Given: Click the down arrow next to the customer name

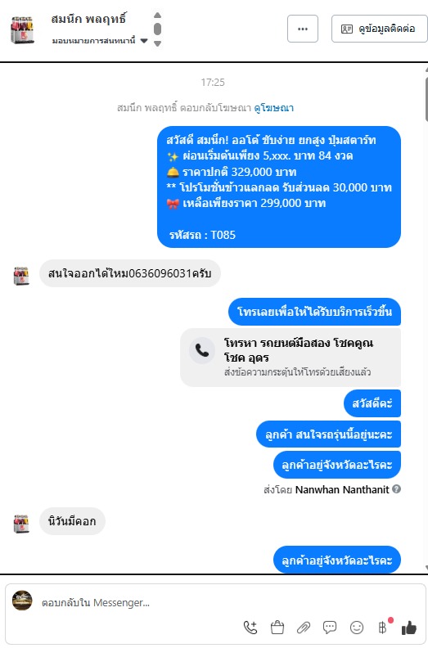Looking at the screenshot, I should pos(157,43).
